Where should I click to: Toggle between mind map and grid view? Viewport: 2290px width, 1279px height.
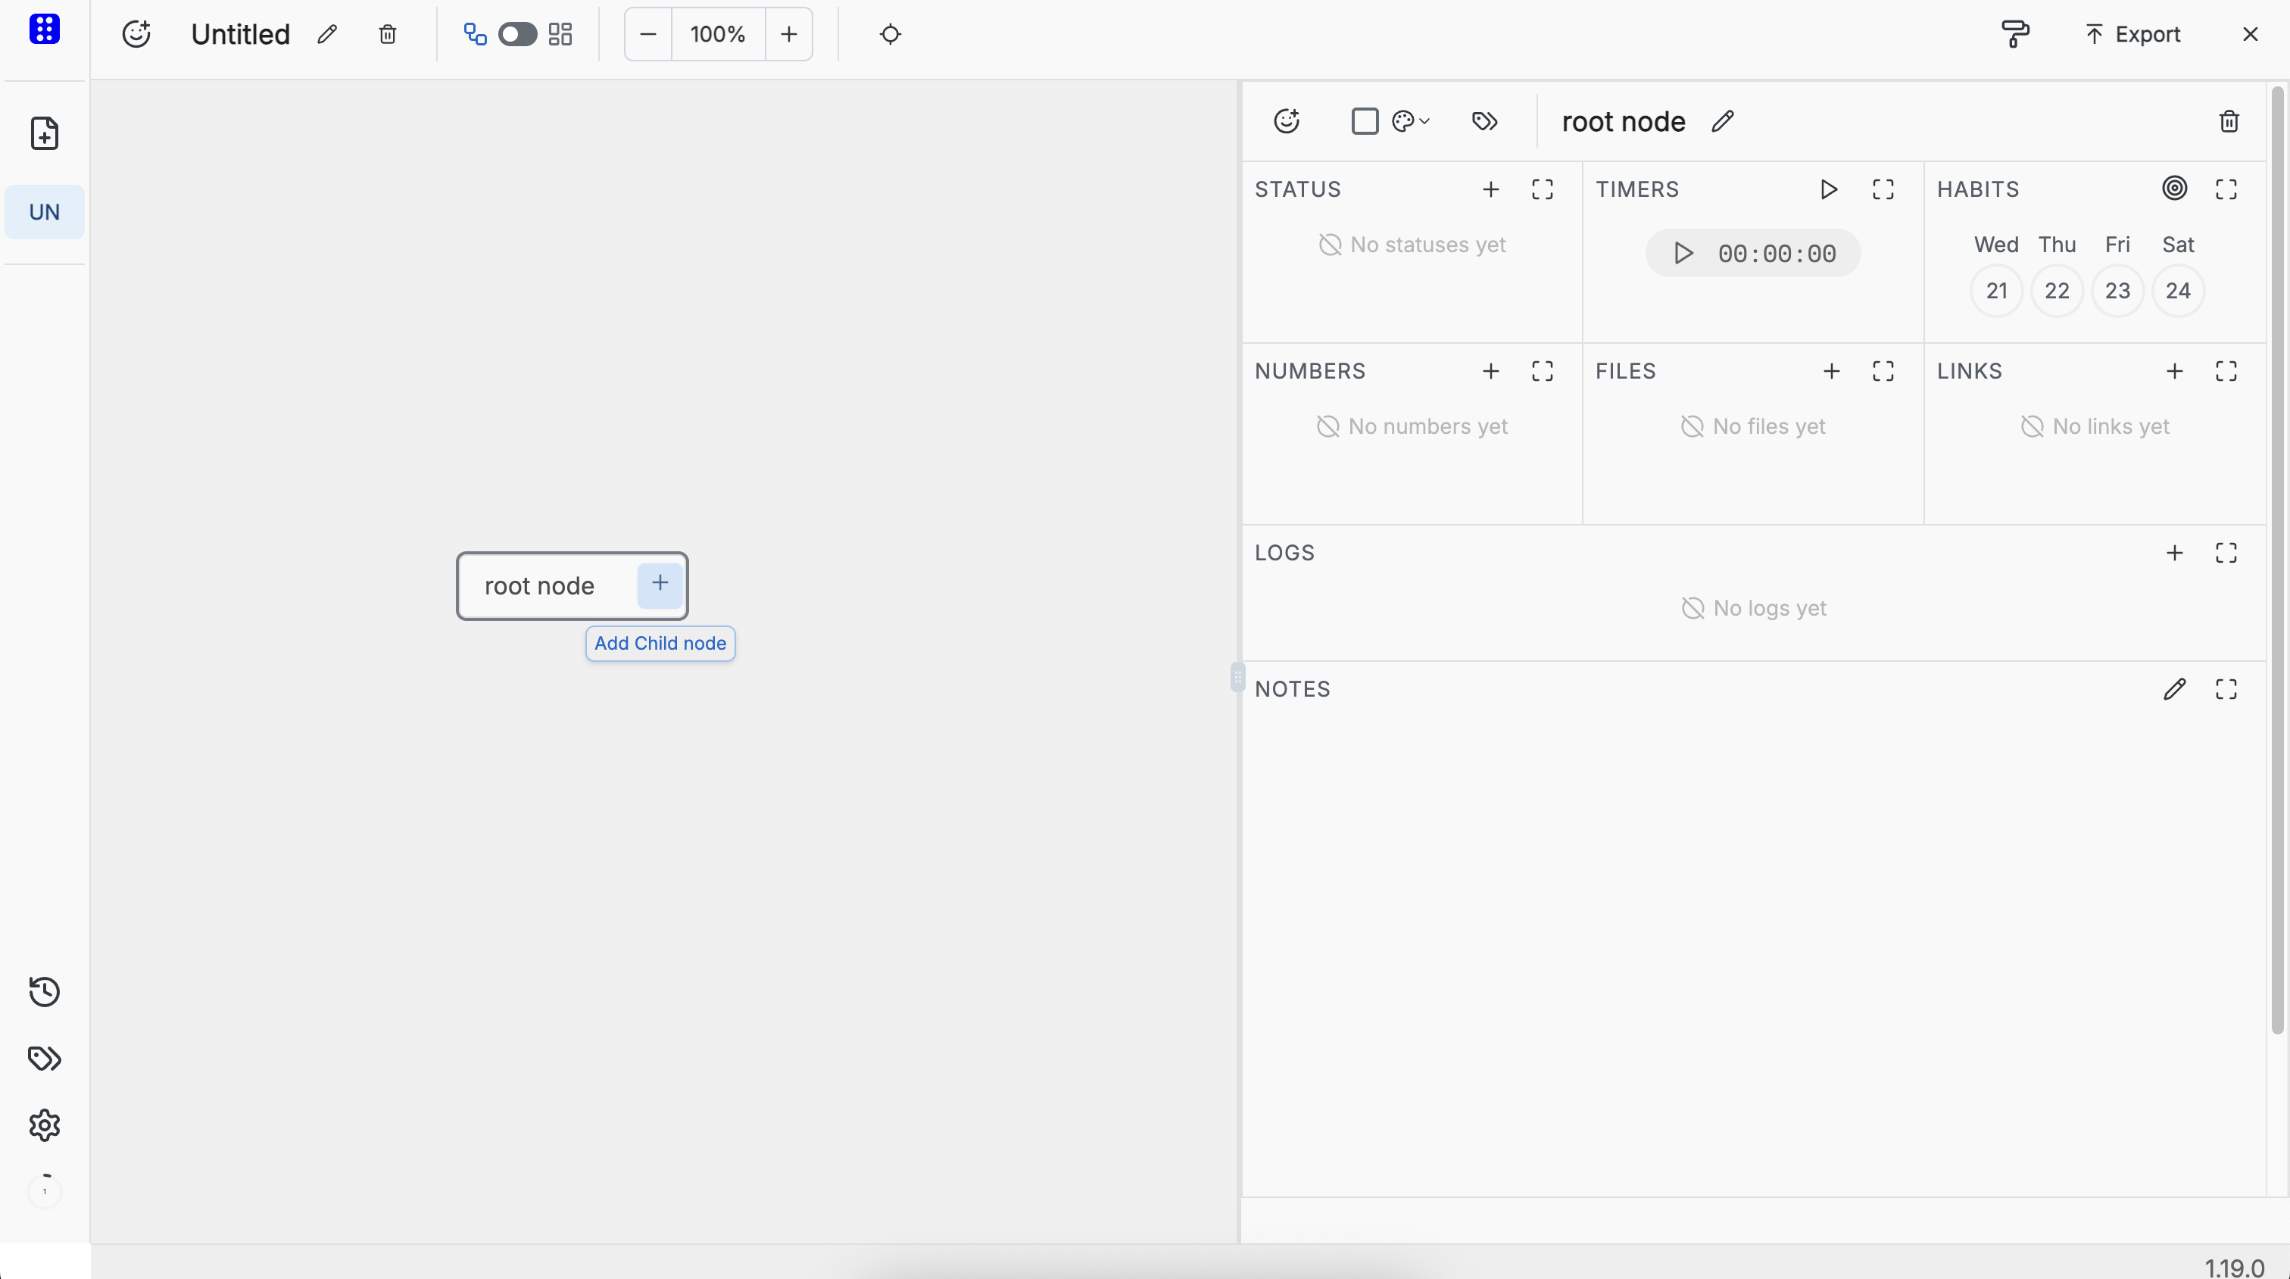(x=518, y=34)
